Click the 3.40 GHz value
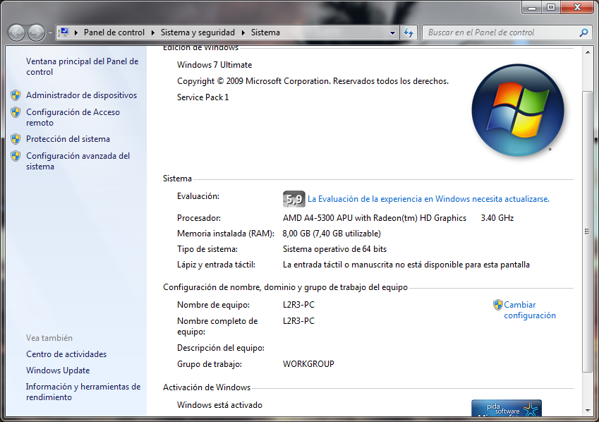Screen dimensions: 599x422 (x=497, y=218)
